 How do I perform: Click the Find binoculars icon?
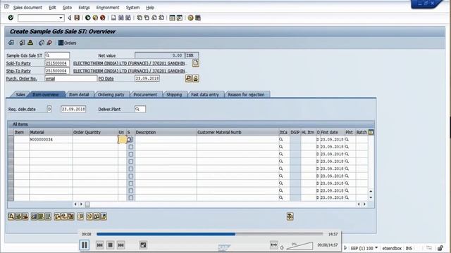click(121, 18)
